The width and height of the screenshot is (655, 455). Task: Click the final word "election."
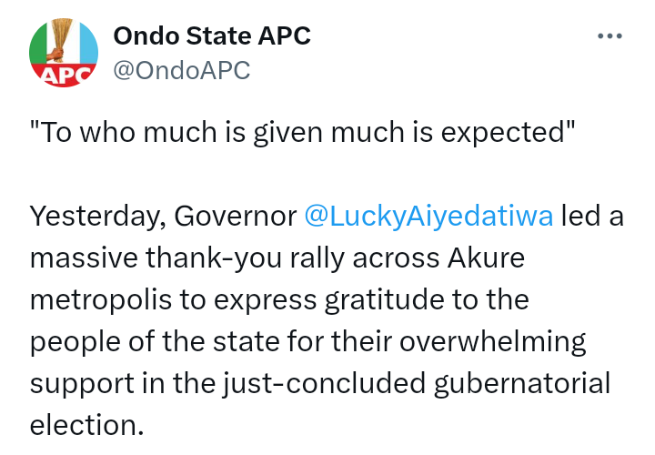86,423
